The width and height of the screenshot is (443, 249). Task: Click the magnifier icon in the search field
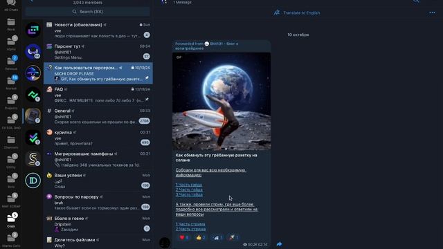[74, 12]
